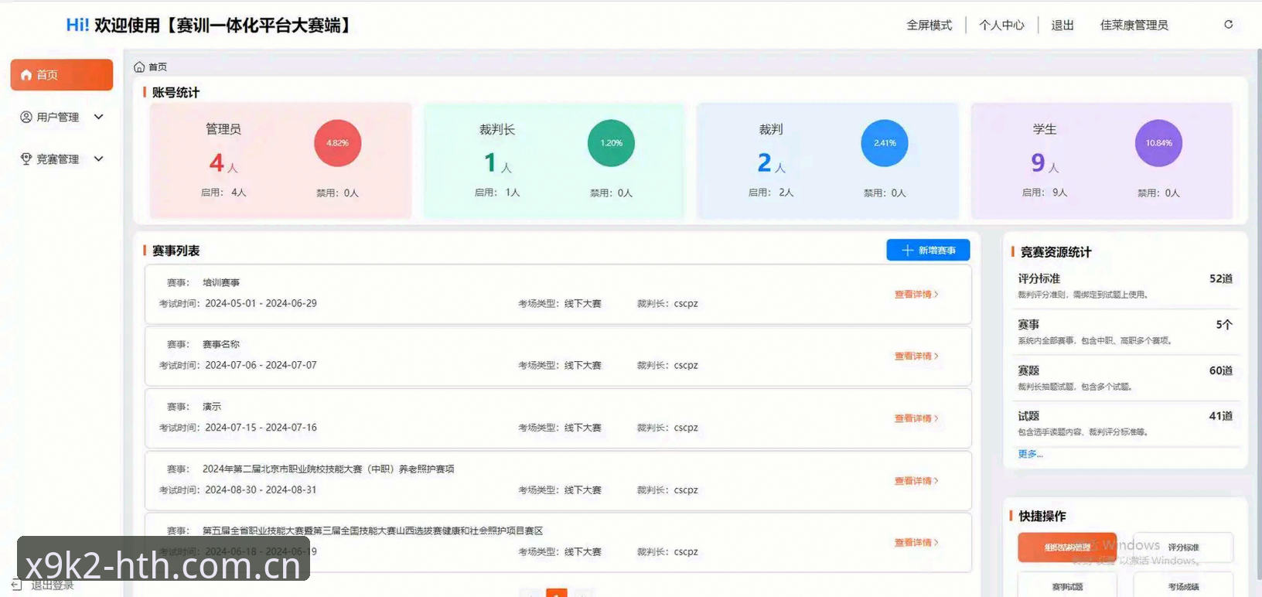
Task: Click the 考场成绩 quick action button
Action: [x=1183, y=587]
